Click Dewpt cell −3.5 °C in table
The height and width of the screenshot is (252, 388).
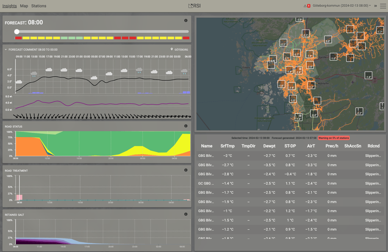point(269,165)
